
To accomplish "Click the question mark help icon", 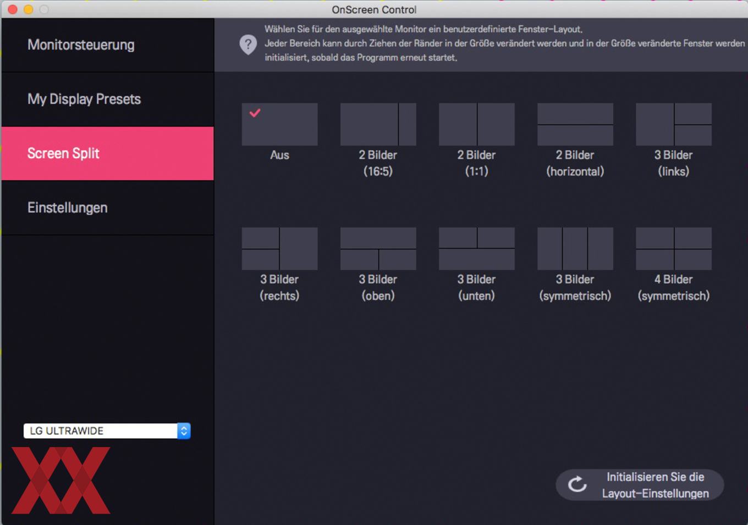I will pos(248,44).
